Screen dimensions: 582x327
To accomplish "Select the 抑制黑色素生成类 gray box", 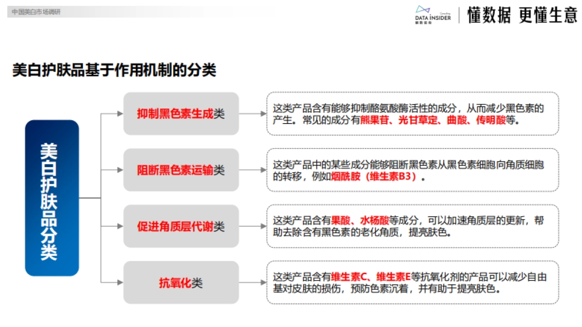I will [x=181, y=113].
